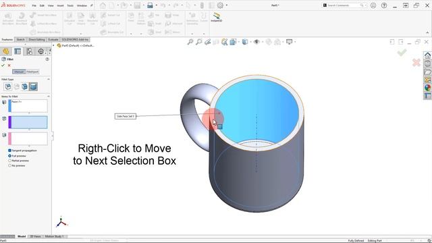
Task: Switch to the ConfigurationManager tab icon
Action: [x=29, y=51]
